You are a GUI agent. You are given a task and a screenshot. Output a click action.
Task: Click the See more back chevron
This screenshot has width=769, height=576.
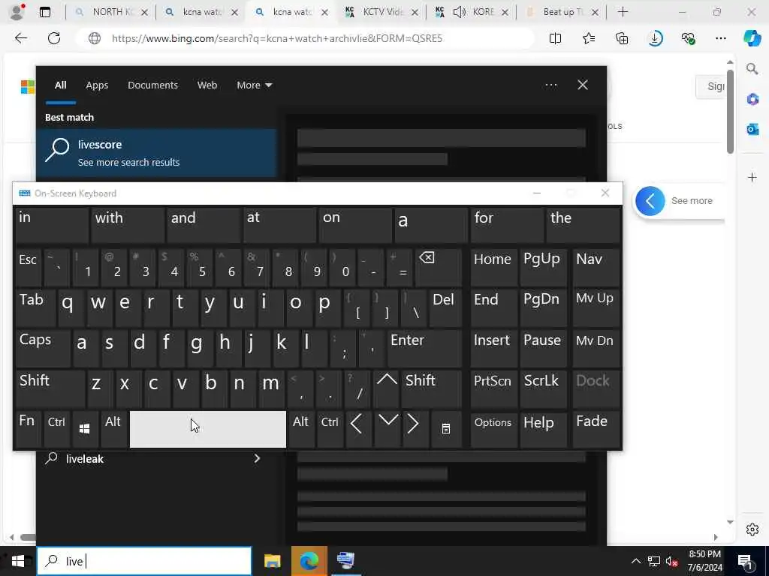pos(650,201)
